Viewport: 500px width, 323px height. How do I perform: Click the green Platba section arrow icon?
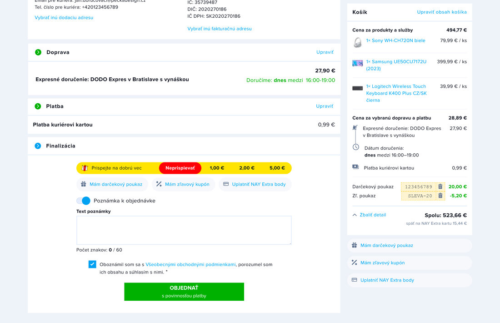38,106
